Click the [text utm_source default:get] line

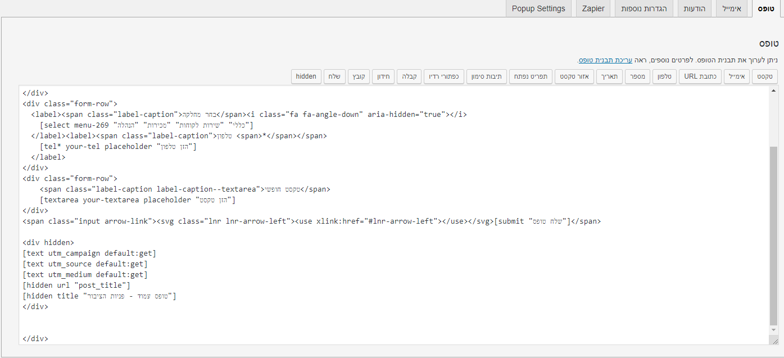85,264
